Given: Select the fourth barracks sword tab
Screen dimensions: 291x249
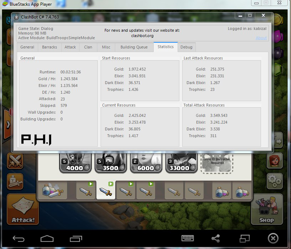Looking at the screenshot, I should coord(146,191).
